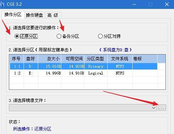Click the 序号 column header
Screen dimensions: 174x134
point(16,59)
